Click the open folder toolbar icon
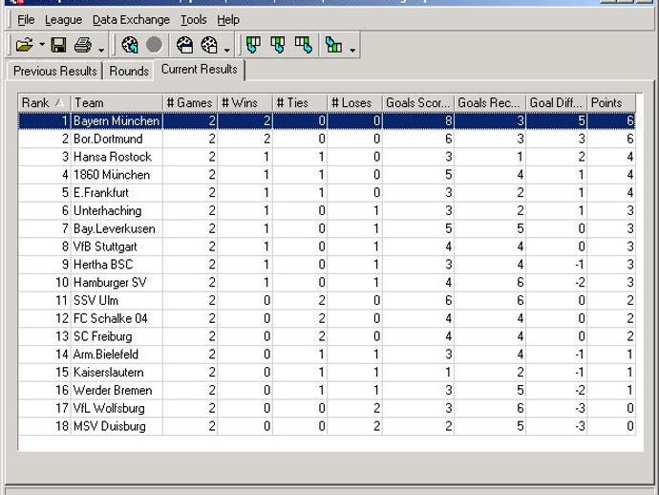The image size is (659, 495). tap(25, 45)
